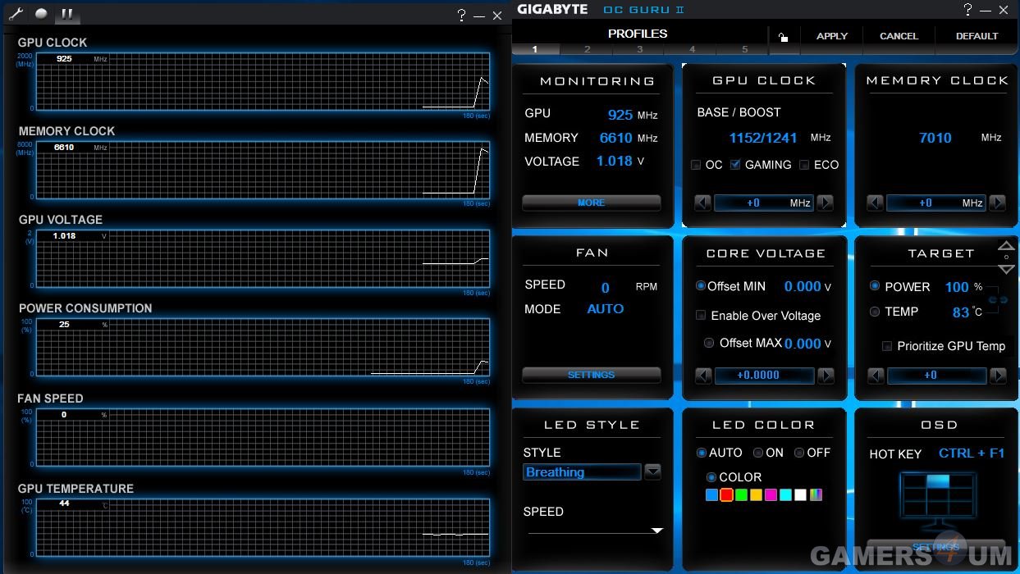Adjust the LED speed slider handle
The height and width of the screenshot is (574, 1020).
point(656,531)
